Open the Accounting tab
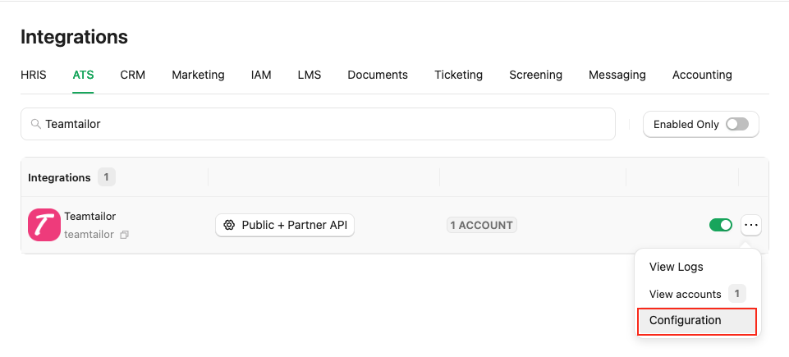 pyautogui.click(x=702, y=75)
